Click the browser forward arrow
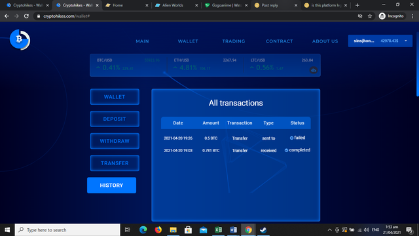 (16, 16)
